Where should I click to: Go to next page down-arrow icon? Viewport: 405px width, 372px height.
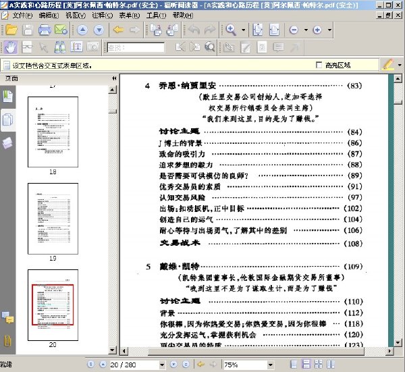[x=99, y=30]
